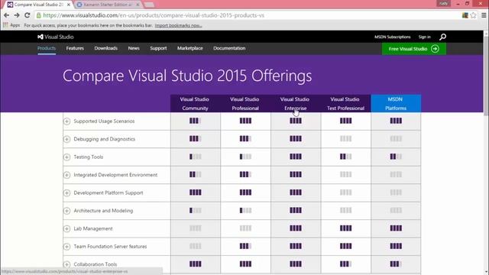Viewport: 489px width, 275px height.
Task: Click the MSDN Subscriptions link
Action: click(x=392, y=37)
